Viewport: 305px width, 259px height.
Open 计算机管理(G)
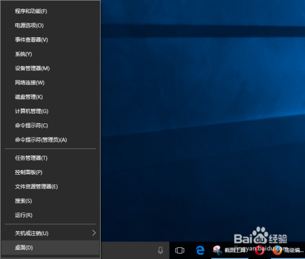click(x=50, y=111)
